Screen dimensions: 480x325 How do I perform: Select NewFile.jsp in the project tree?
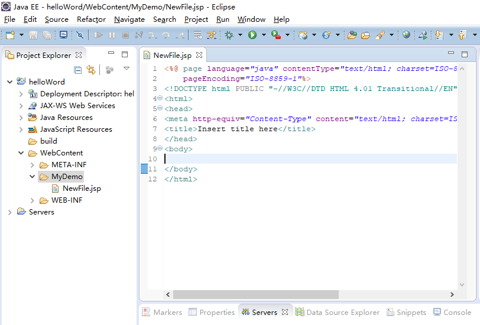tap(81, 188)
